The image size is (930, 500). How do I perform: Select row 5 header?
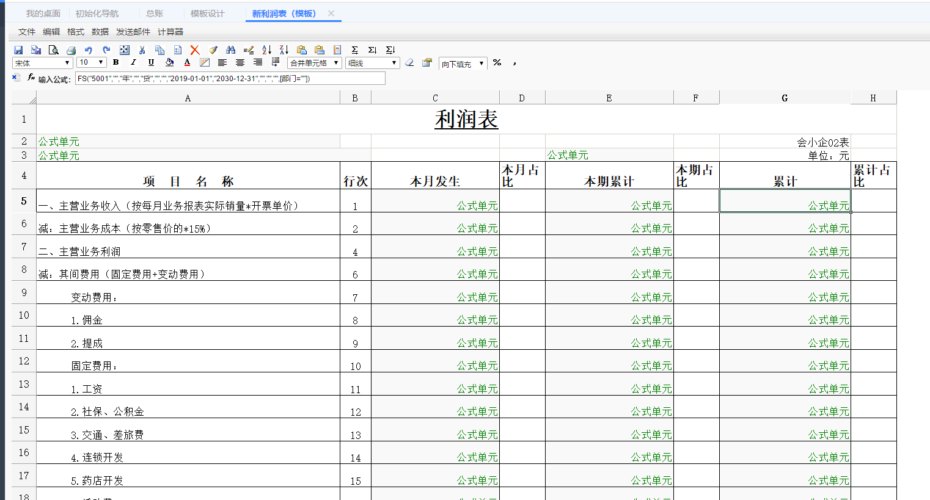click(x=24, y=201)
